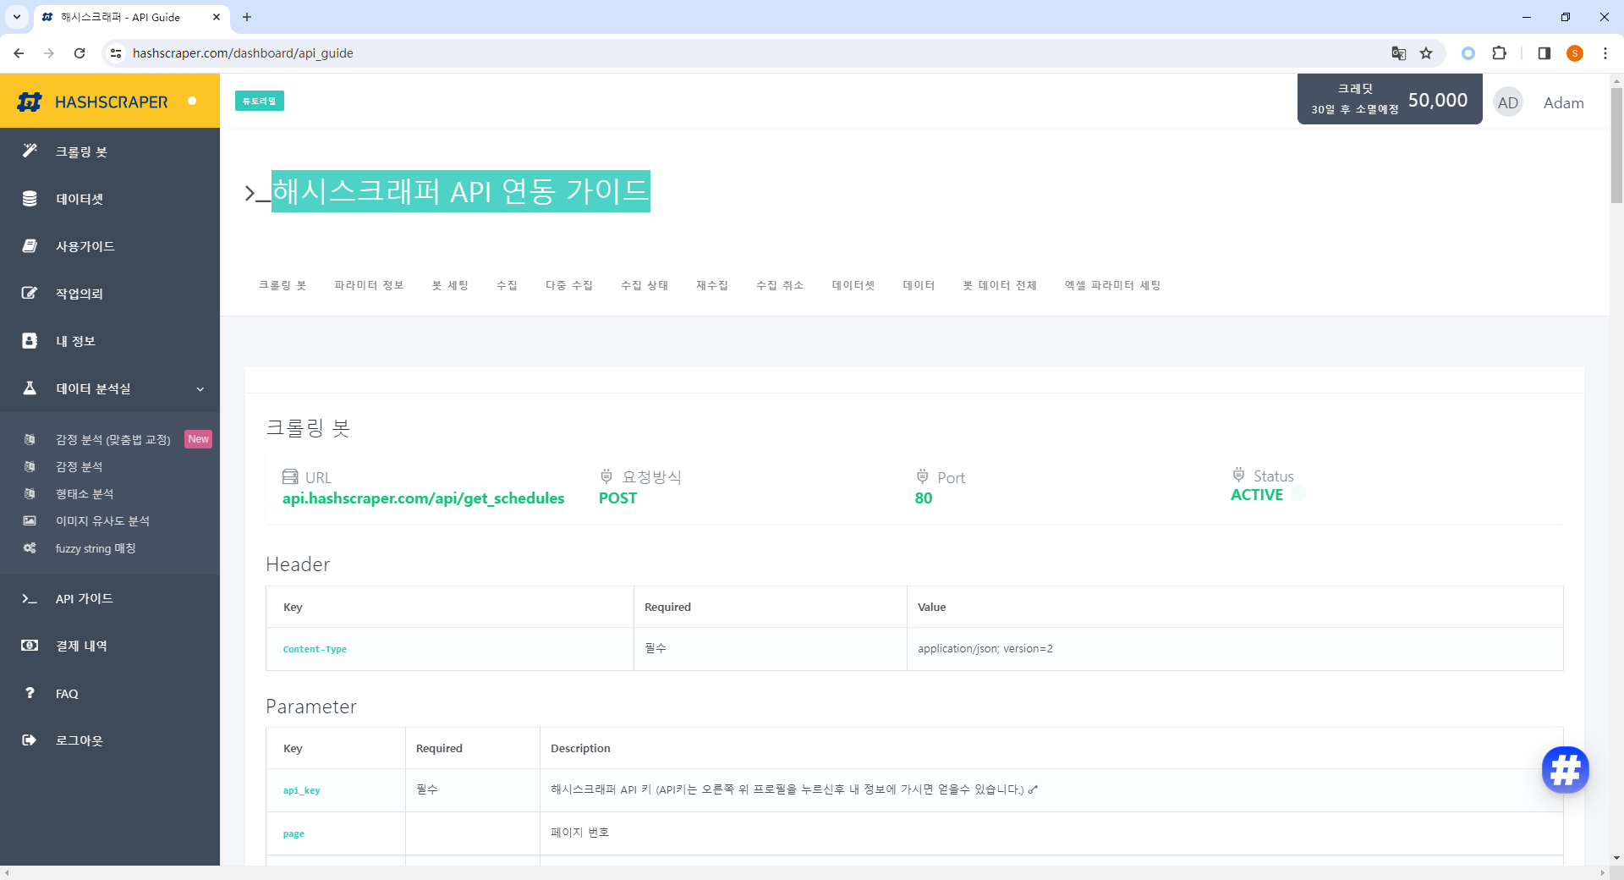Click the 페이지 번호 description cell
The image size is (1624, 880).
[1051, 833]
